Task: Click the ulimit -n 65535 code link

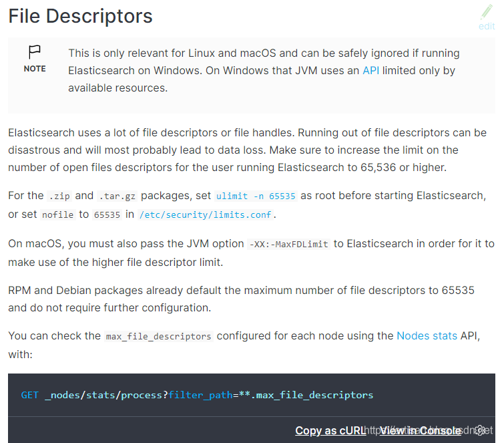Action: click(256, 196)
